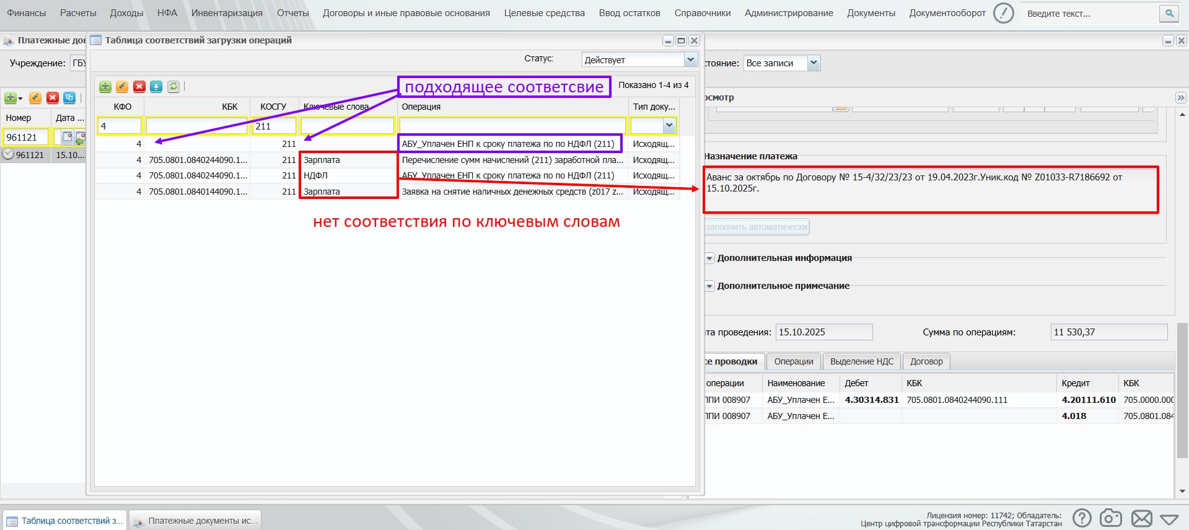Open the Расчеты menu
The width and height of the screenshot is (1189, 530).
coord(78,13)
